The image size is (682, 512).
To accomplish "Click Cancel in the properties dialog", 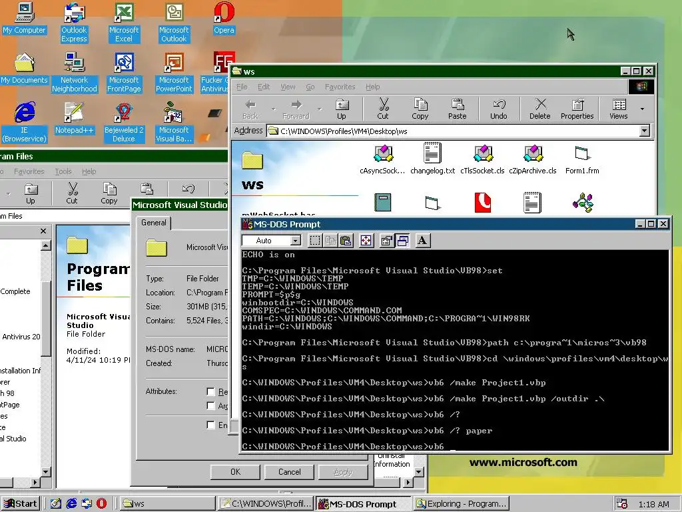I will tap(289, 472).
